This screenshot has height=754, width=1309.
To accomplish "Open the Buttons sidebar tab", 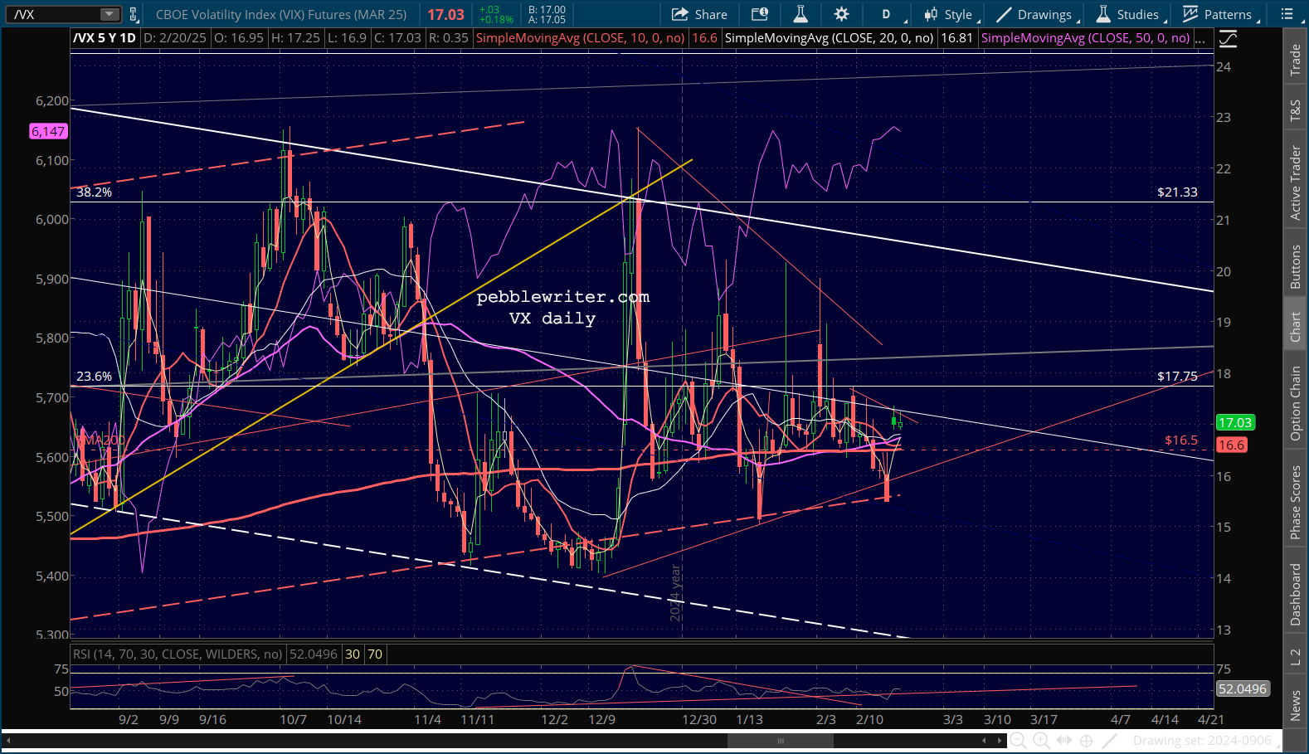I will point(1295,267).
